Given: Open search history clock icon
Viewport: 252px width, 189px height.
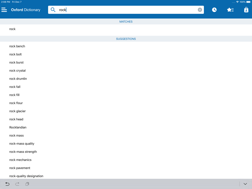Looking at the screenshot, I should pos(214,10).
